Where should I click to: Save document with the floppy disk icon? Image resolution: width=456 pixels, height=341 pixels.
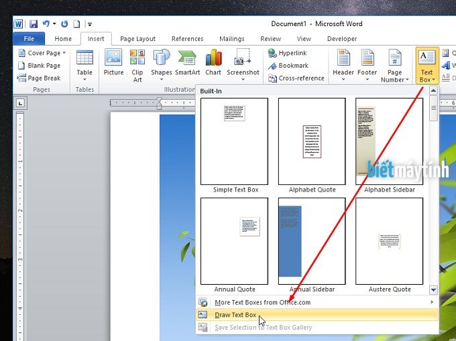(34, 24)
